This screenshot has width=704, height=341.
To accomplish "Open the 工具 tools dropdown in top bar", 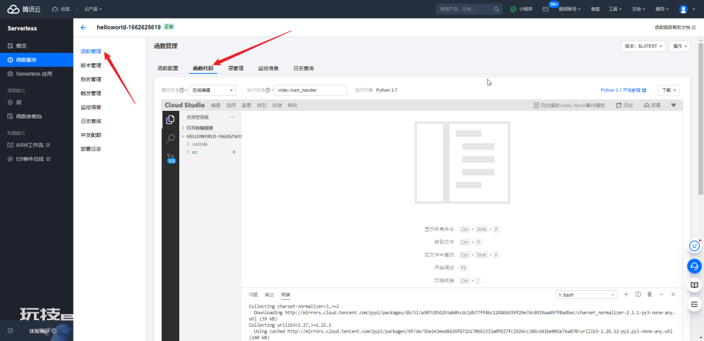I will coord(615,9).
